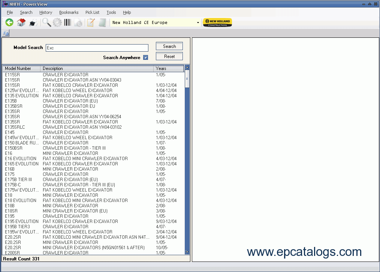This screenshot has height=272, width=380.
Task: Click the small document icon below toolbar
Action: (6, 33)
